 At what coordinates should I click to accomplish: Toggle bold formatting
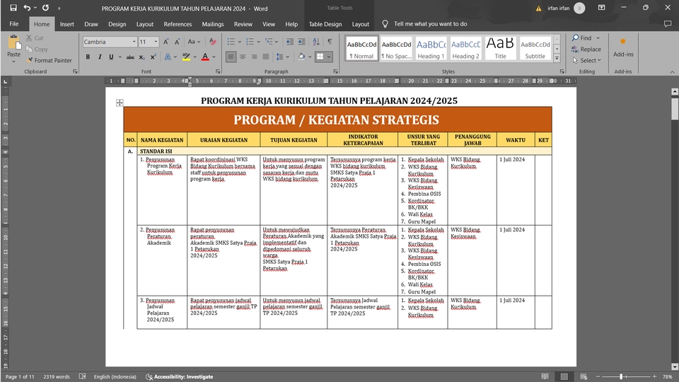pyautogui.click(x=88, y=57)
